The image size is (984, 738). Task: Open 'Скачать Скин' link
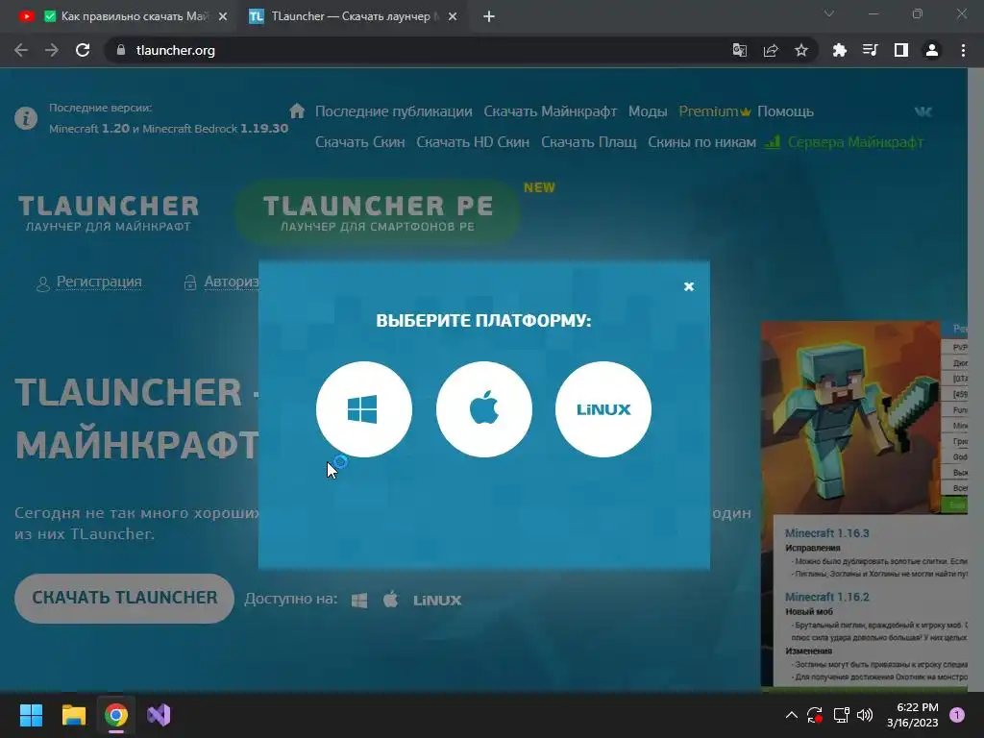tap(359, 142)
